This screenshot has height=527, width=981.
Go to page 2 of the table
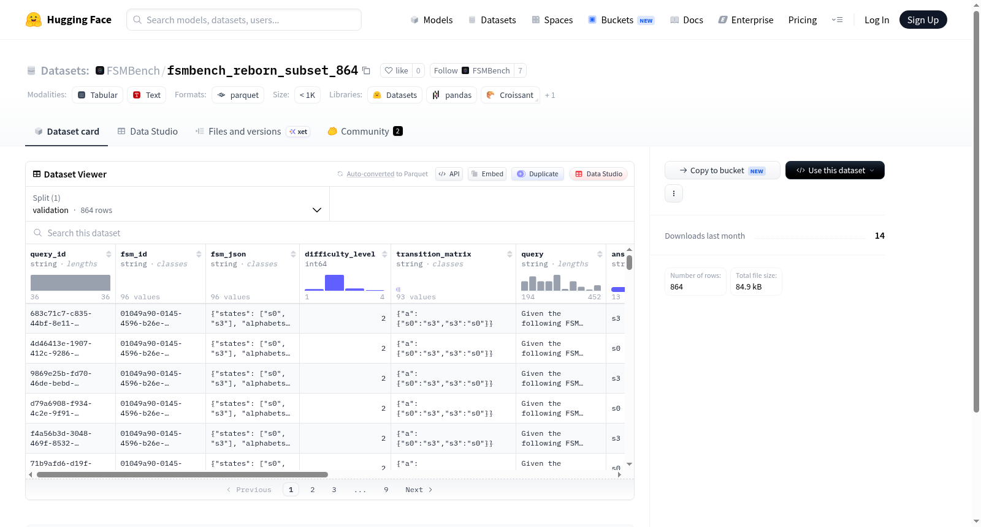coord(313,490)
